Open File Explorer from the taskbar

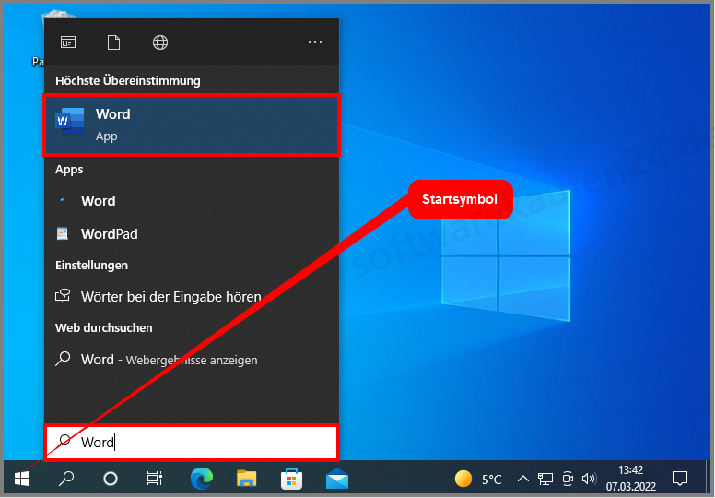246,479
